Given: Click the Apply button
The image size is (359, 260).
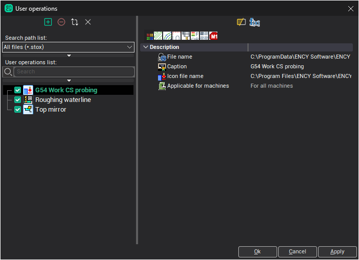Looking at the screenshot, I should tap(337, 251).
